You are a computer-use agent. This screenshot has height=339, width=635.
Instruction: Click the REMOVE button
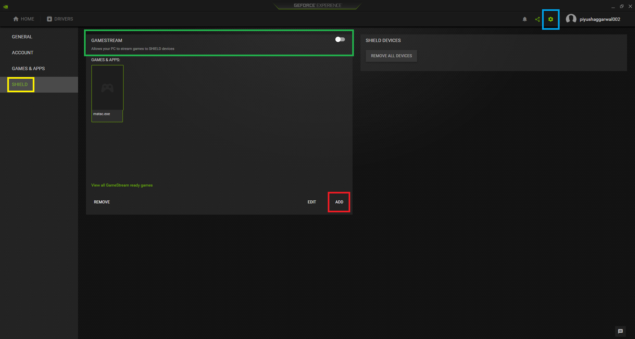pyautogui.click(x=102, y=202)
